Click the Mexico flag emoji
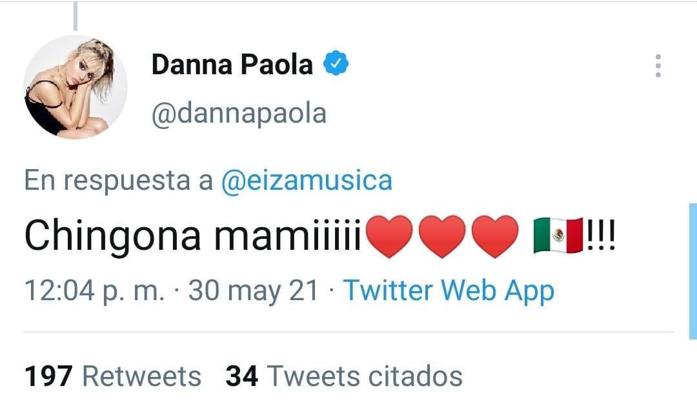 tap(558, 237)
